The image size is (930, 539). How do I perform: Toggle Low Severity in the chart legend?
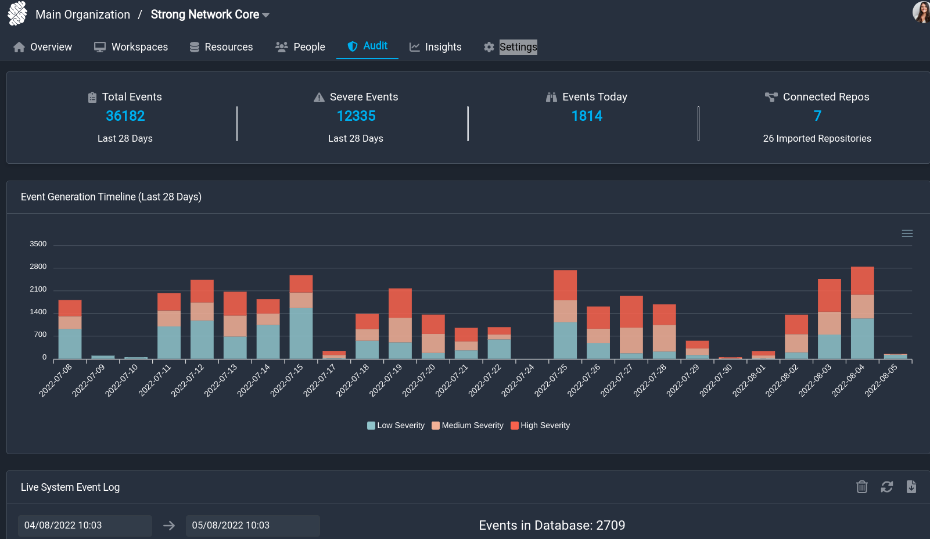pyautogui.click(x=396, y=425)
